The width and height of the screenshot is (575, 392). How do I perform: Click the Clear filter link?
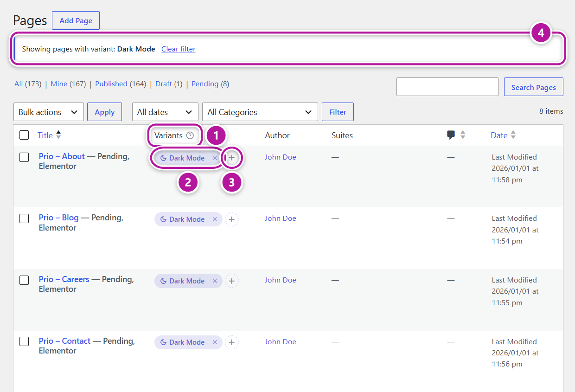pos(179,49)
